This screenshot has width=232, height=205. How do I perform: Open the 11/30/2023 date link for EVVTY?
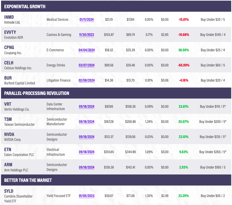86,35
